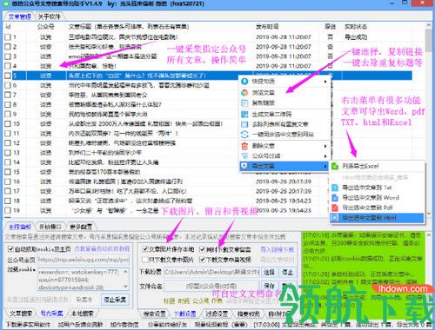Click the 下载位置 path input field
The image size is (435, 330).
pos(211,272)
